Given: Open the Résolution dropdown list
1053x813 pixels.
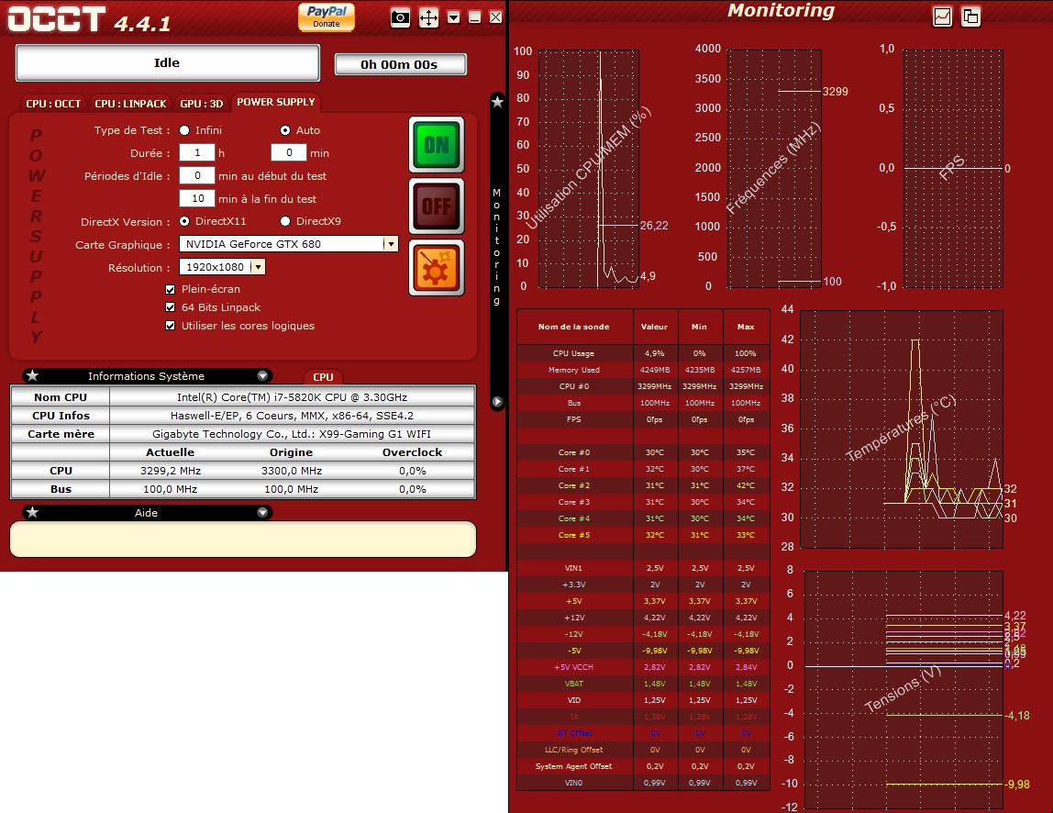Looking at the screenshot, I should 258,267.
